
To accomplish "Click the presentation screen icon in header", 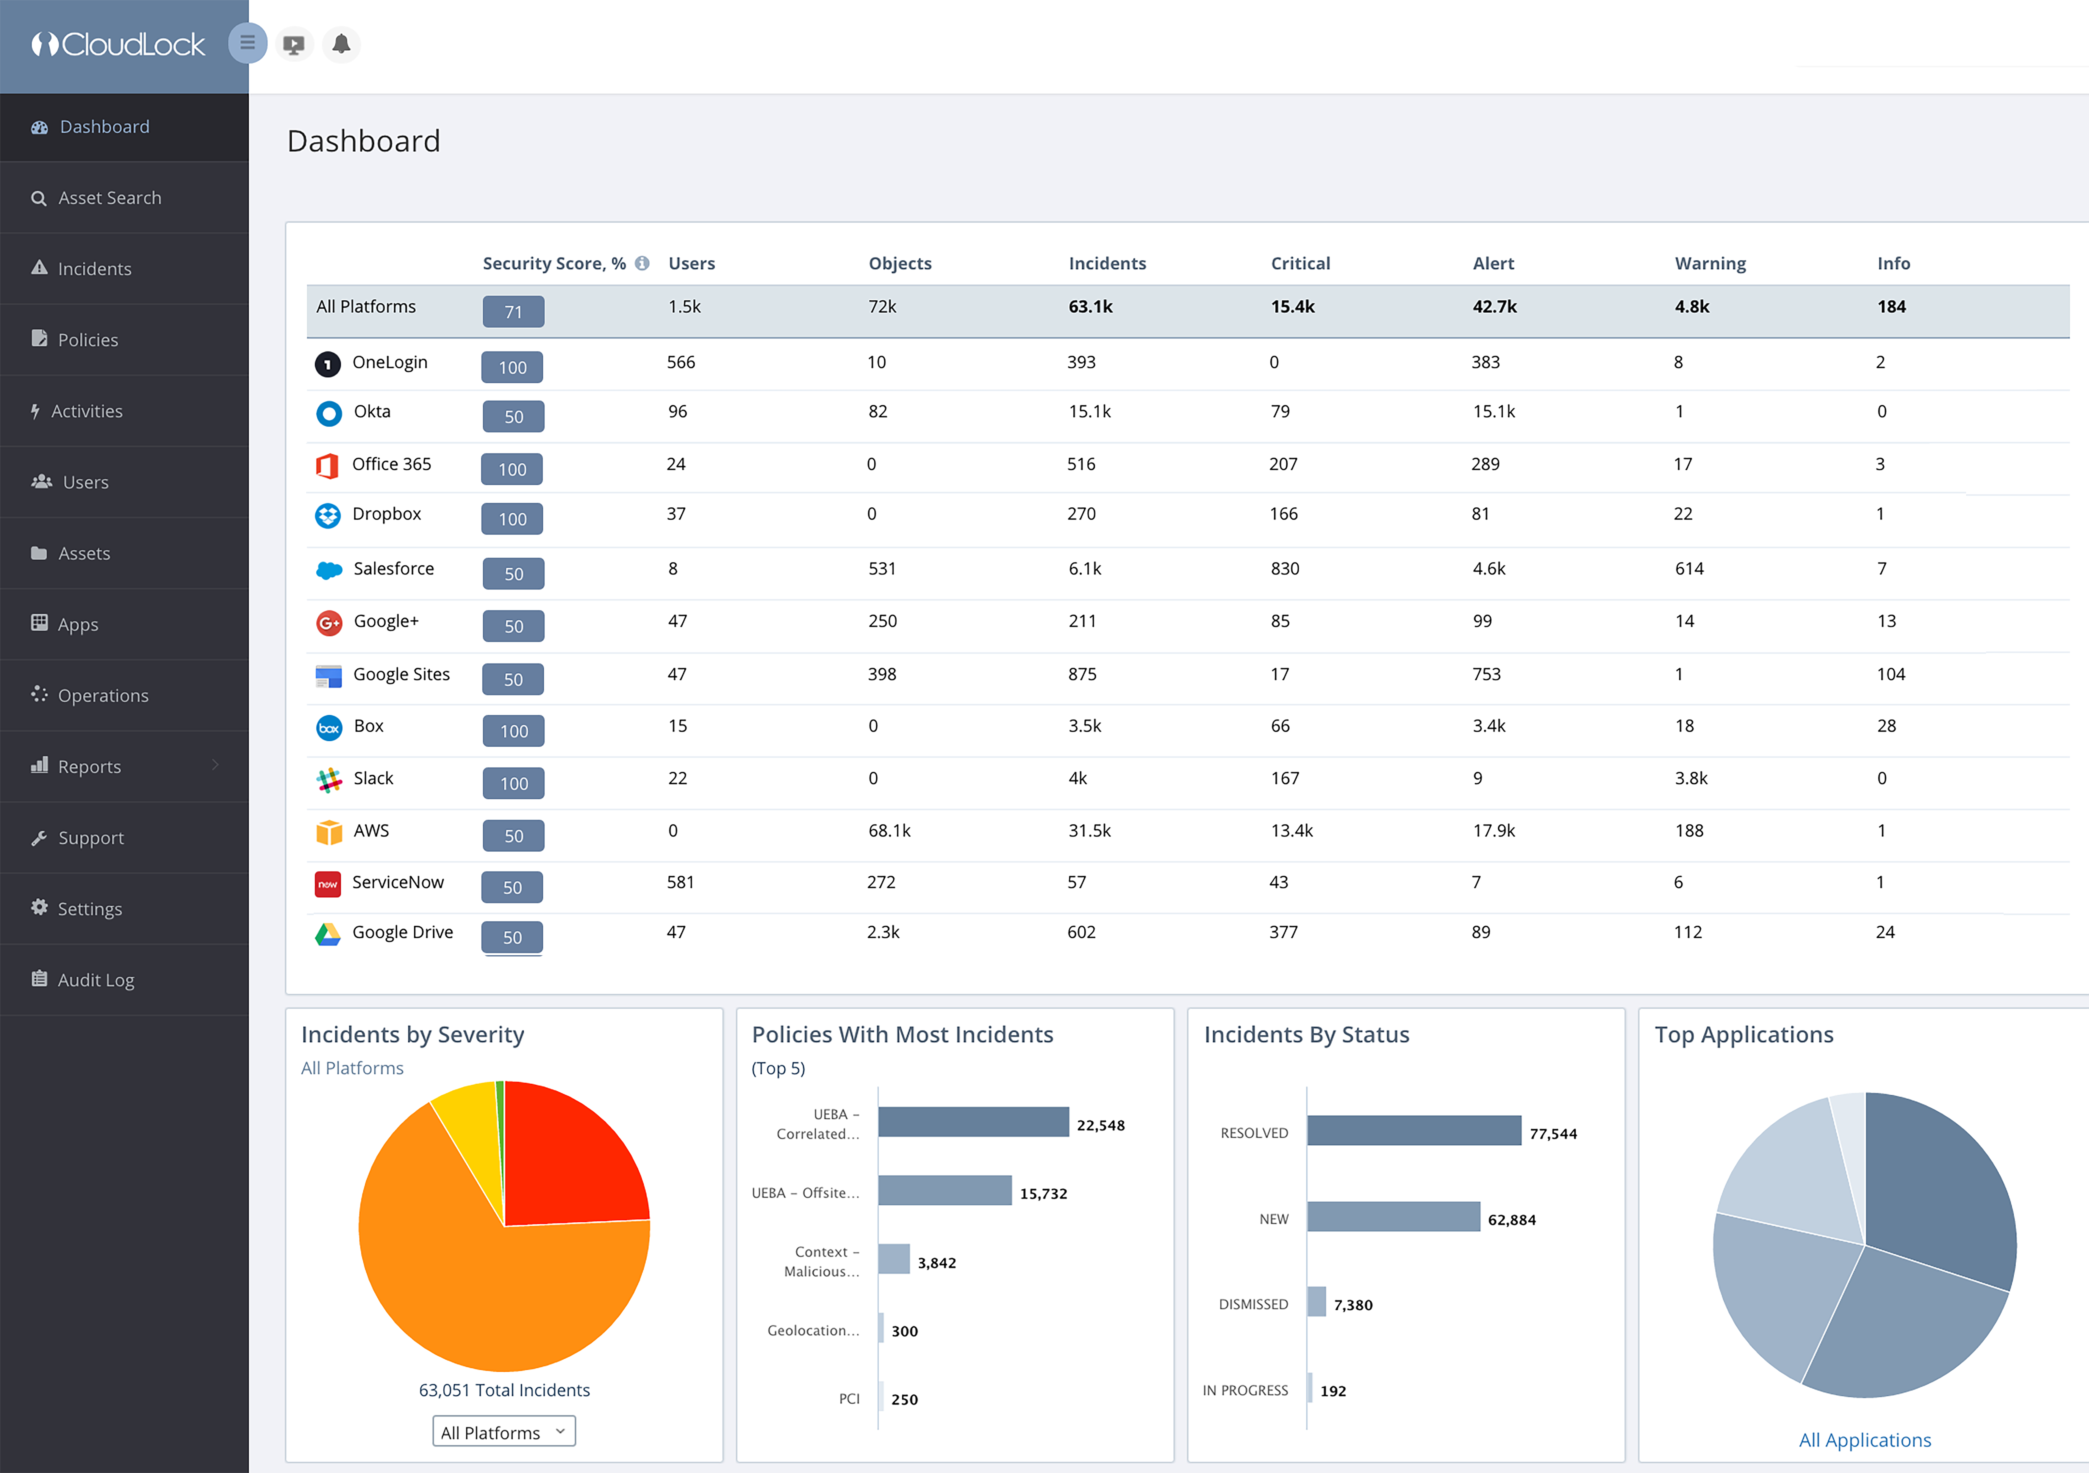I will click(x=293, y=44).
